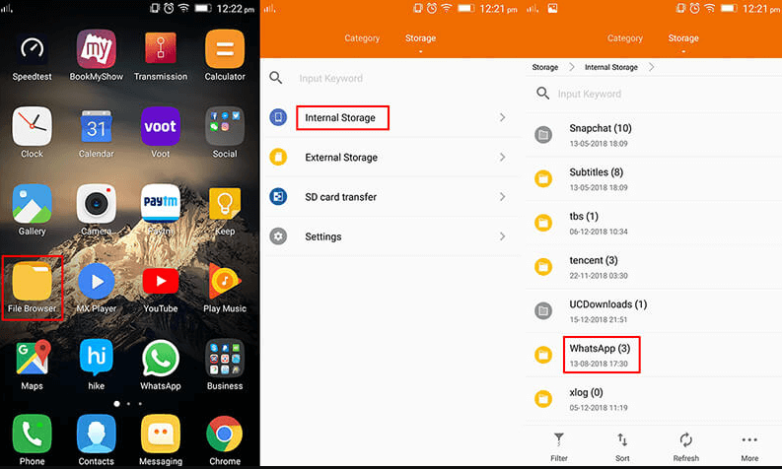
Task: Open the Transmission app icon
Action: coord(161,49)
